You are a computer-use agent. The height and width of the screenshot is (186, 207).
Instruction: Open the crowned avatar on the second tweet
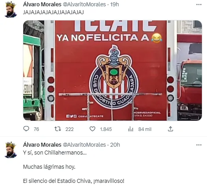[11, 150]
